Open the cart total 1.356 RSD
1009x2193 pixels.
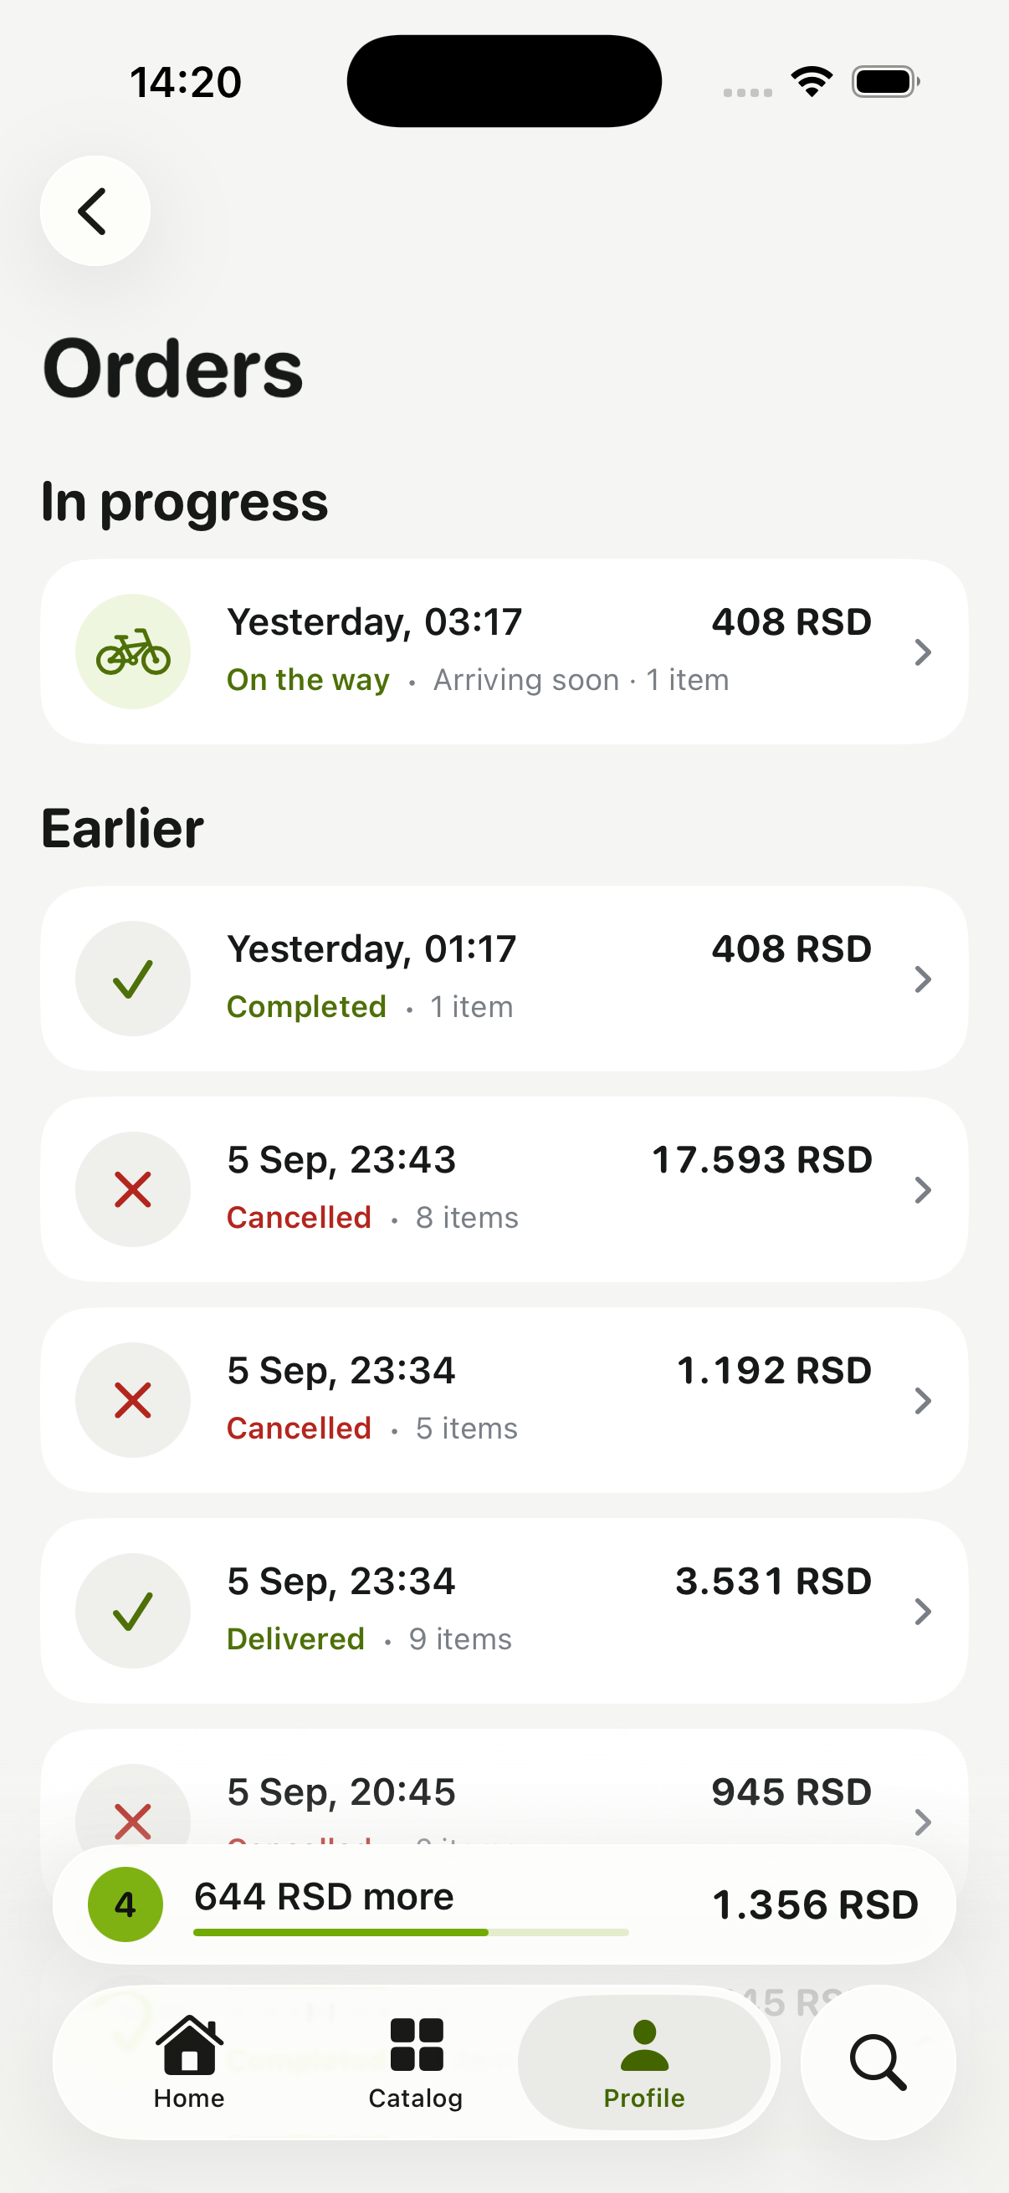815,1905
